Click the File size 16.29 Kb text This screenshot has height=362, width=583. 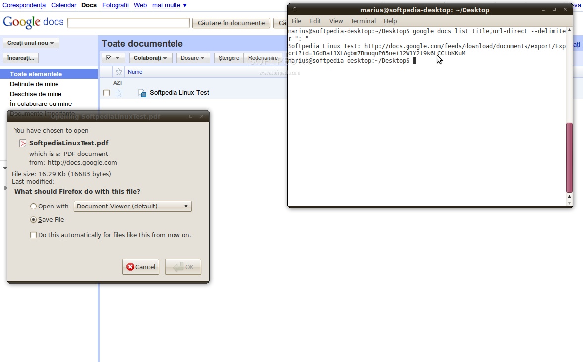(x=61, y=174)
